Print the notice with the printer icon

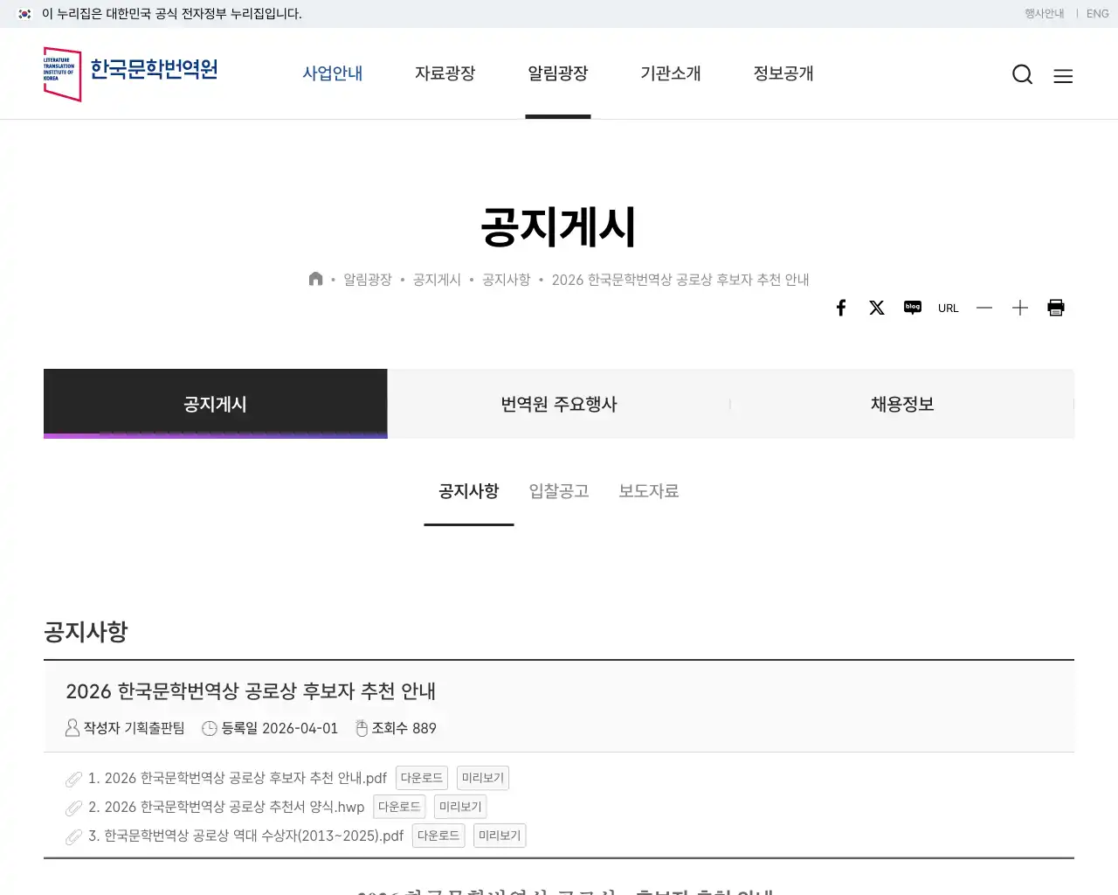[1056, 307]
